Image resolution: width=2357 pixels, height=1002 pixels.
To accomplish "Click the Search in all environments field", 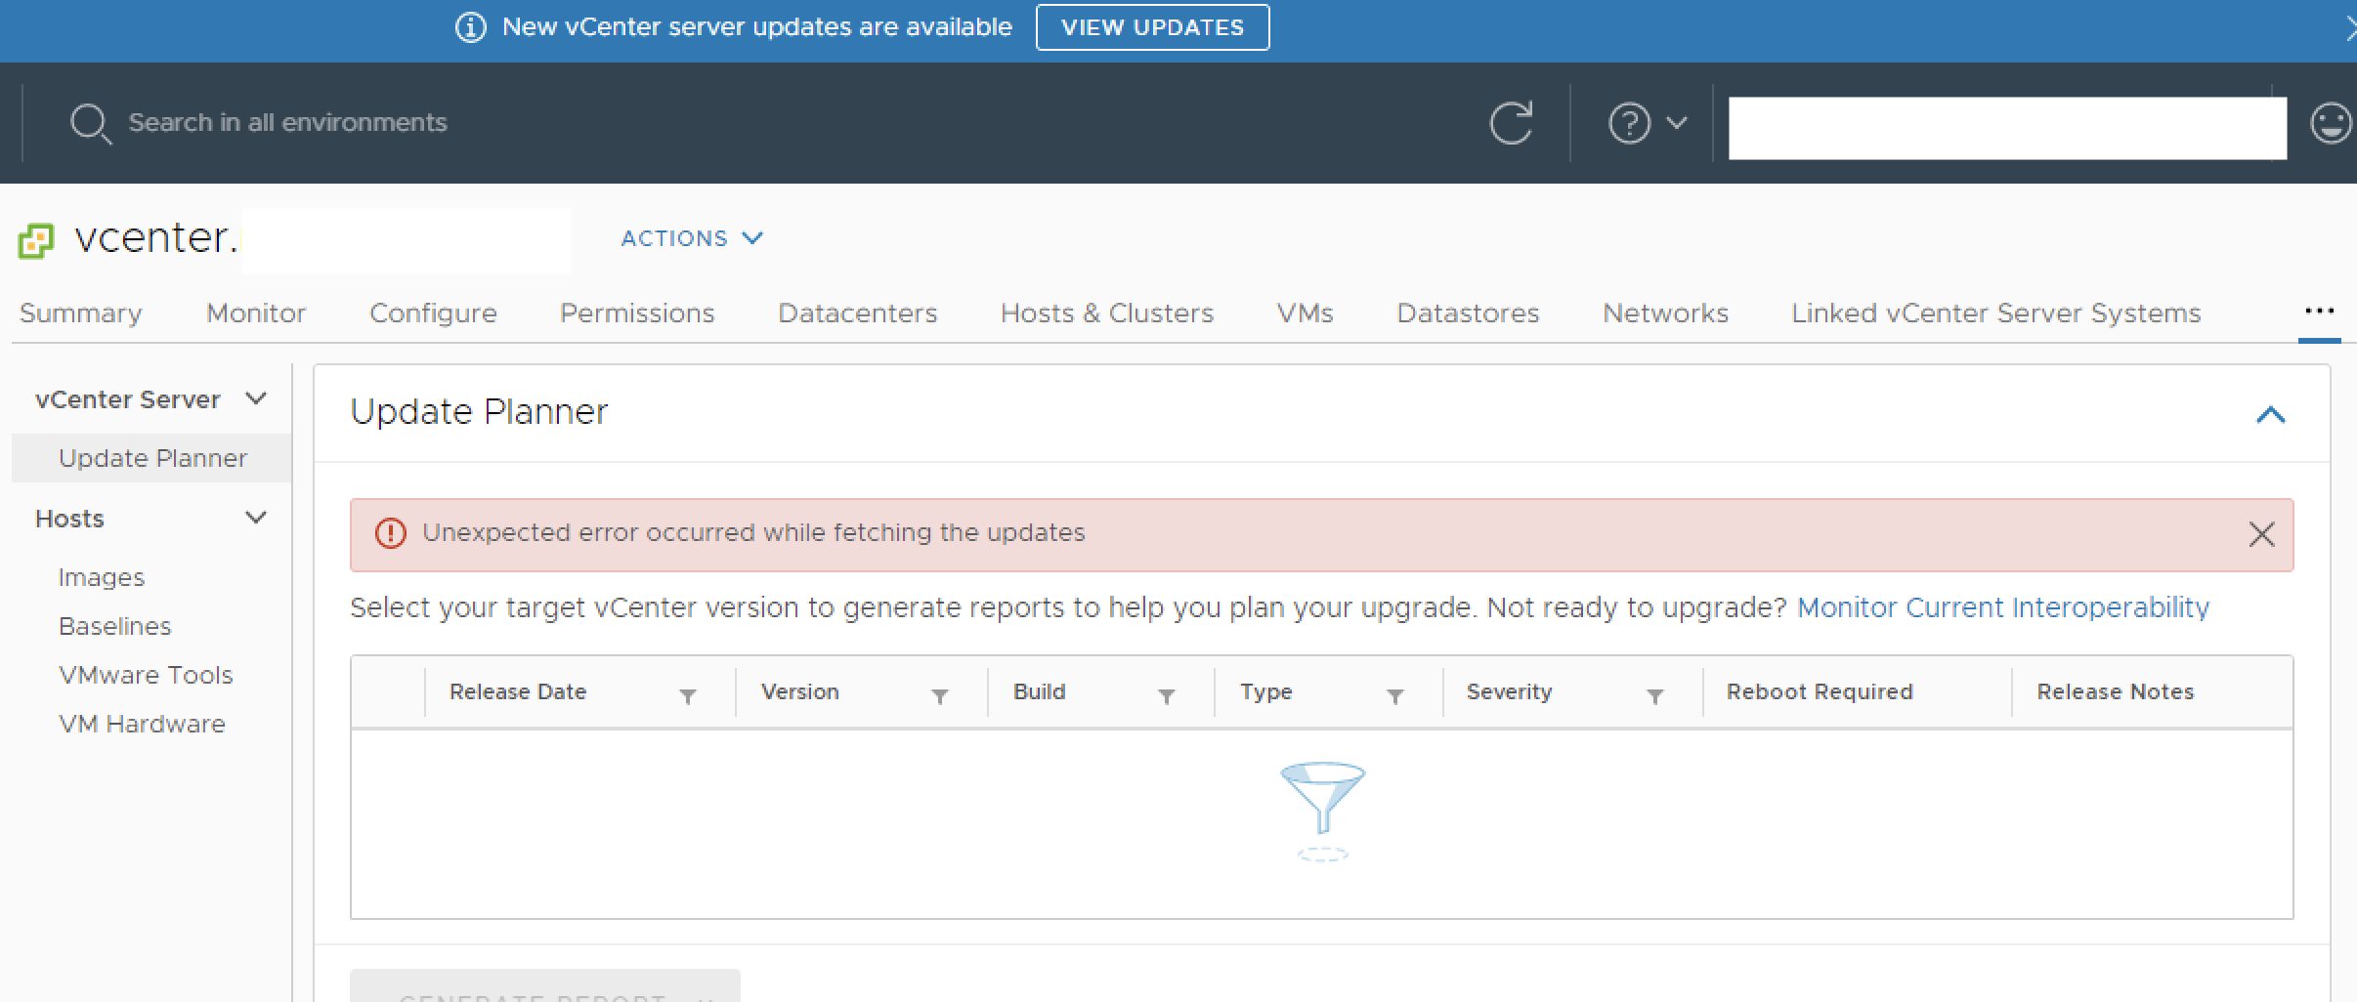I will (287, 123).
